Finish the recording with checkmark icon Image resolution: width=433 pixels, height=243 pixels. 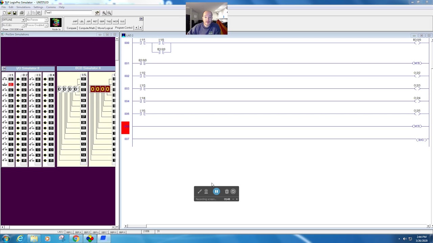[233, 191]
